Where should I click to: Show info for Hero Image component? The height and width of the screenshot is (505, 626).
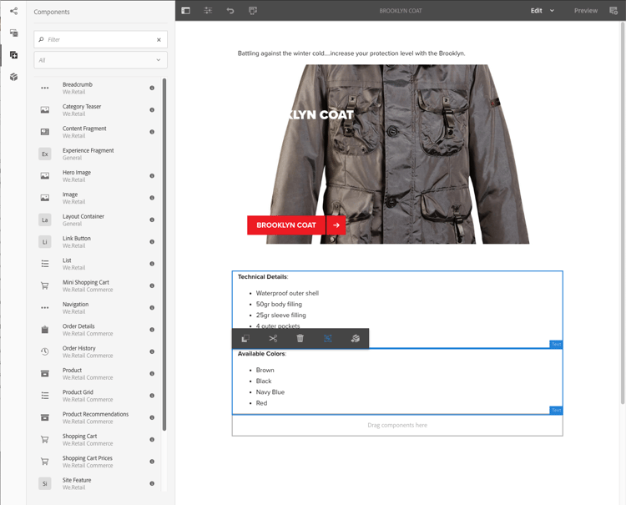[x=152, y=175]
